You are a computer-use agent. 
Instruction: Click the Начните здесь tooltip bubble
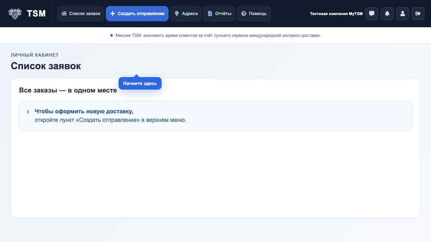click(x=140, y=83)
